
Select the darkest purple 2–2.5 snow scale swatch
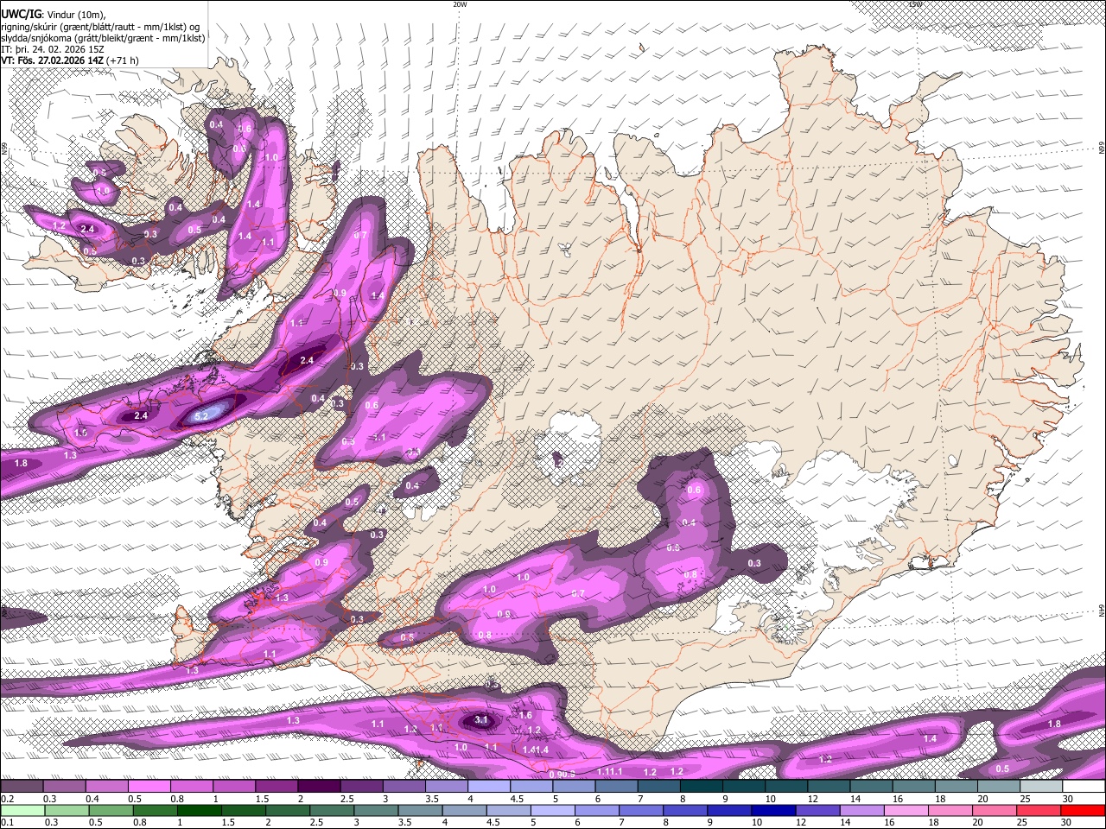(319, 786)
